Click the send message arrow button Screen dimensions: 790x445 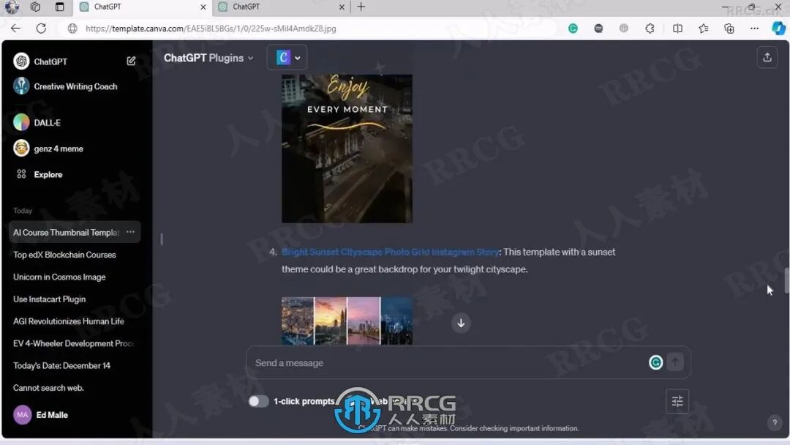[675, 362]
